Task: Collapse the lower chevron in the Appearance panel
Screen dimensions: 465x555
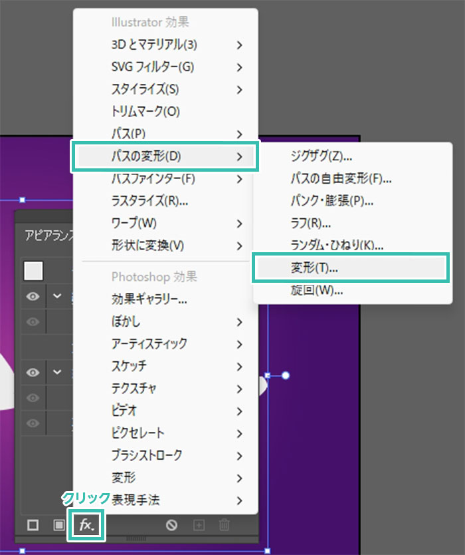Action: point(57,372)
